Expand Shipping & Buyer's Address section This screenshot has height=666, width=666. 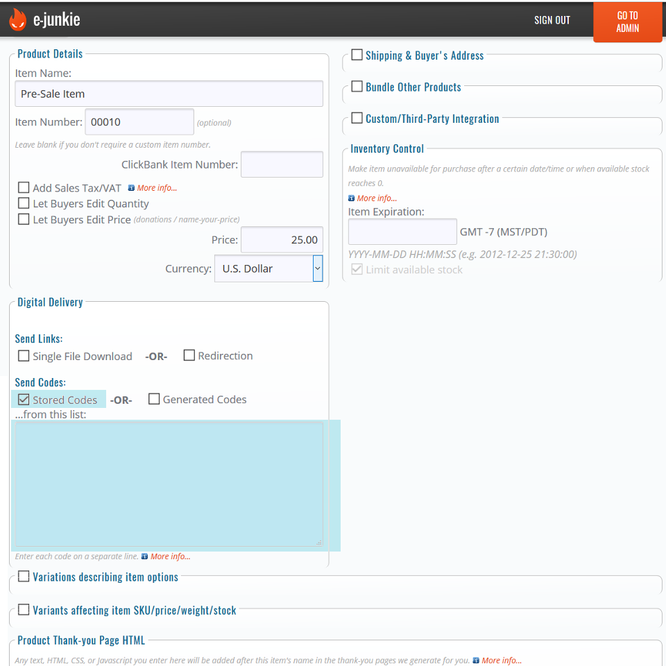click(x=357, y=55)
